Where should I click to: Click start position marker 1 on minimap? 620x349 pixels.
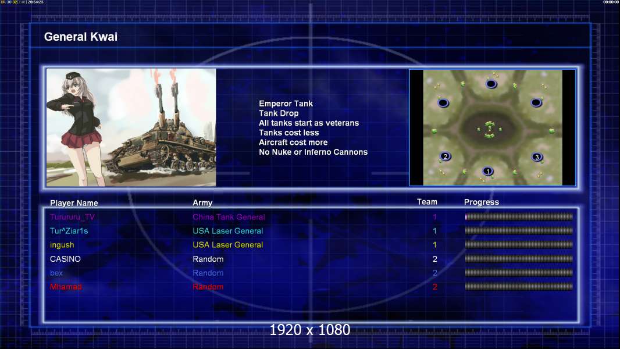coord(488,171)
